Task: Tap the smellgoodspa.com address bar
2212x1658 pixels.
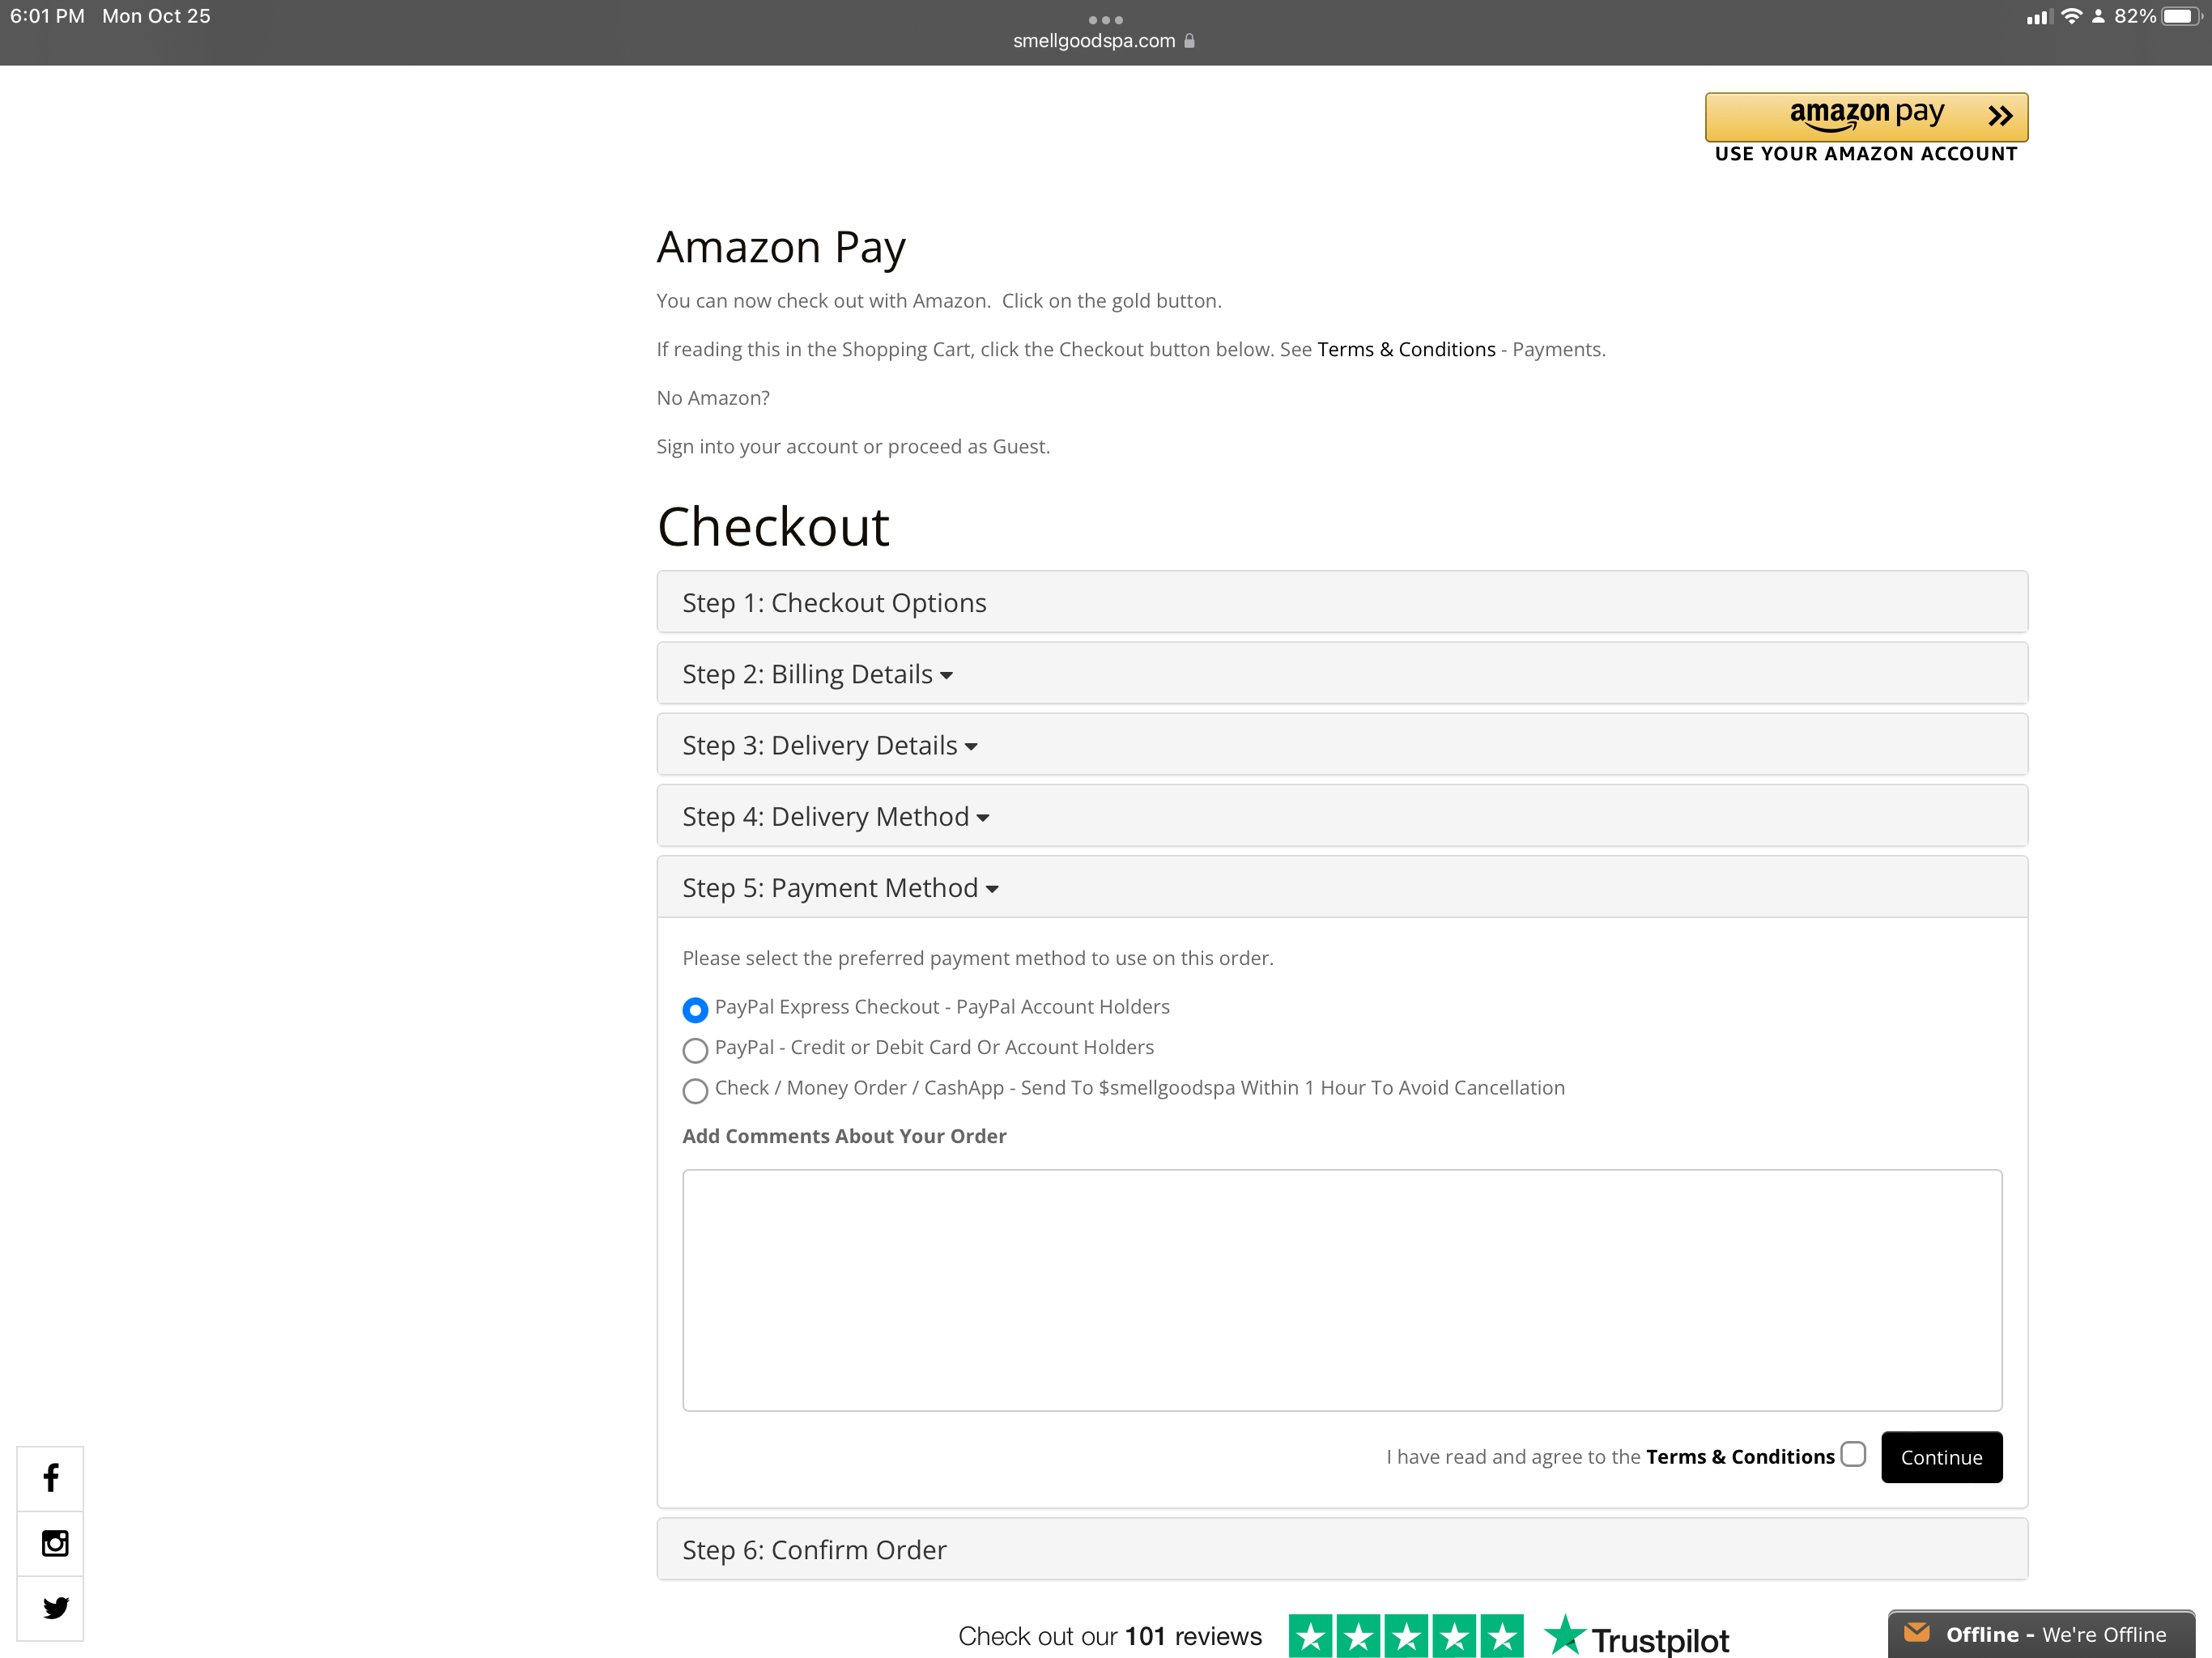Action: click(x=1104, y=41)
